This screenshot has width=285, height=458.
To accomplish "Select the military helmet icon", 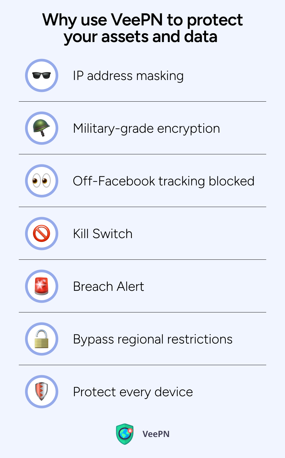I will (42, 128).
